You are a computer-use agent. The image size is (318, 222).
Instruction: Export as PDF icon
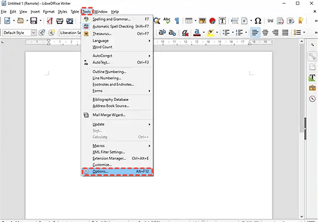click(x=50, y=21)
